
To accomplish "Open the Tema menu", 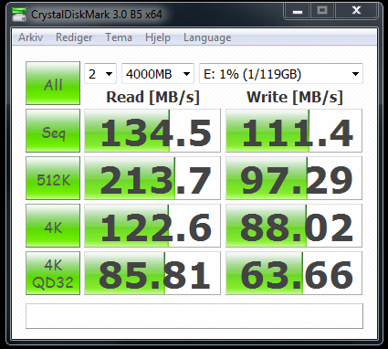I will point(119,37).
